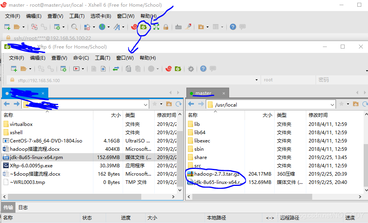The image size is (368, 223).
Task: Refresh the local pane
Action: point(178,104)
